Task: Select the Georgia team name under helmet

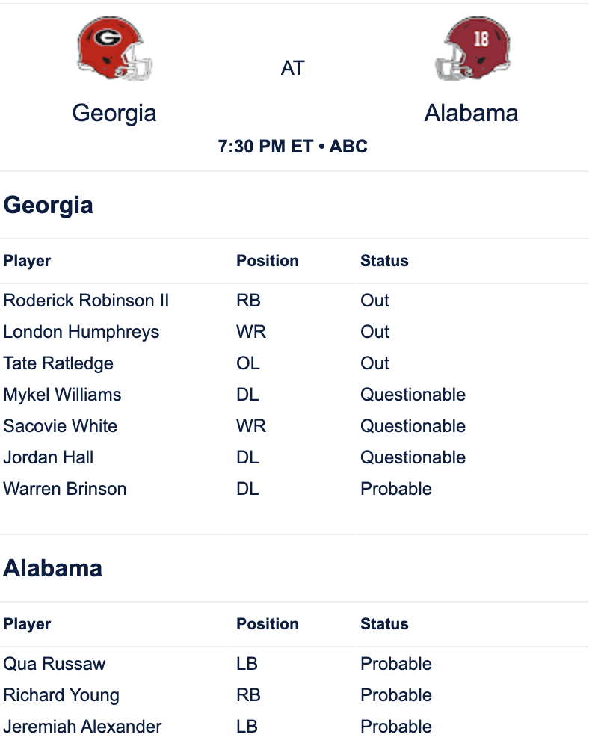Action: click(x=114, y=114)
